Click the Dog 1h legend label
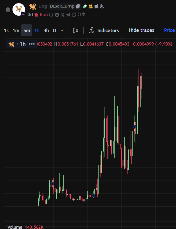The image size is (176, 229). [17, 44]
